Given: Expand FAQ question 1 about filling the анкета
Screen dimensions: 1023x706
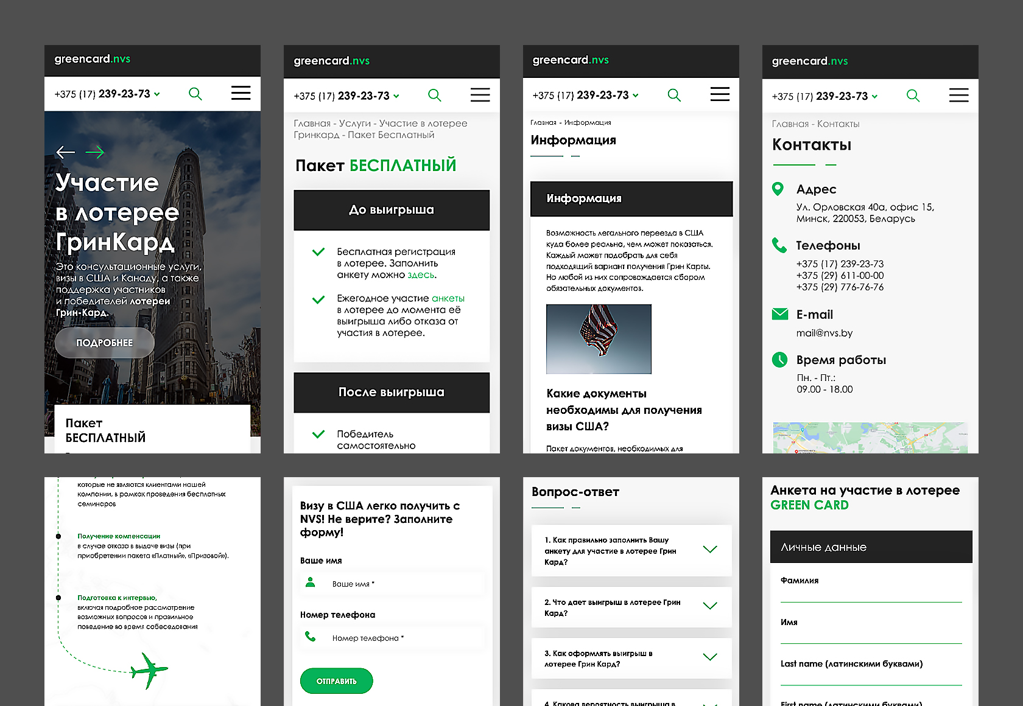Looking at the screenshot, I should (709, 550).
